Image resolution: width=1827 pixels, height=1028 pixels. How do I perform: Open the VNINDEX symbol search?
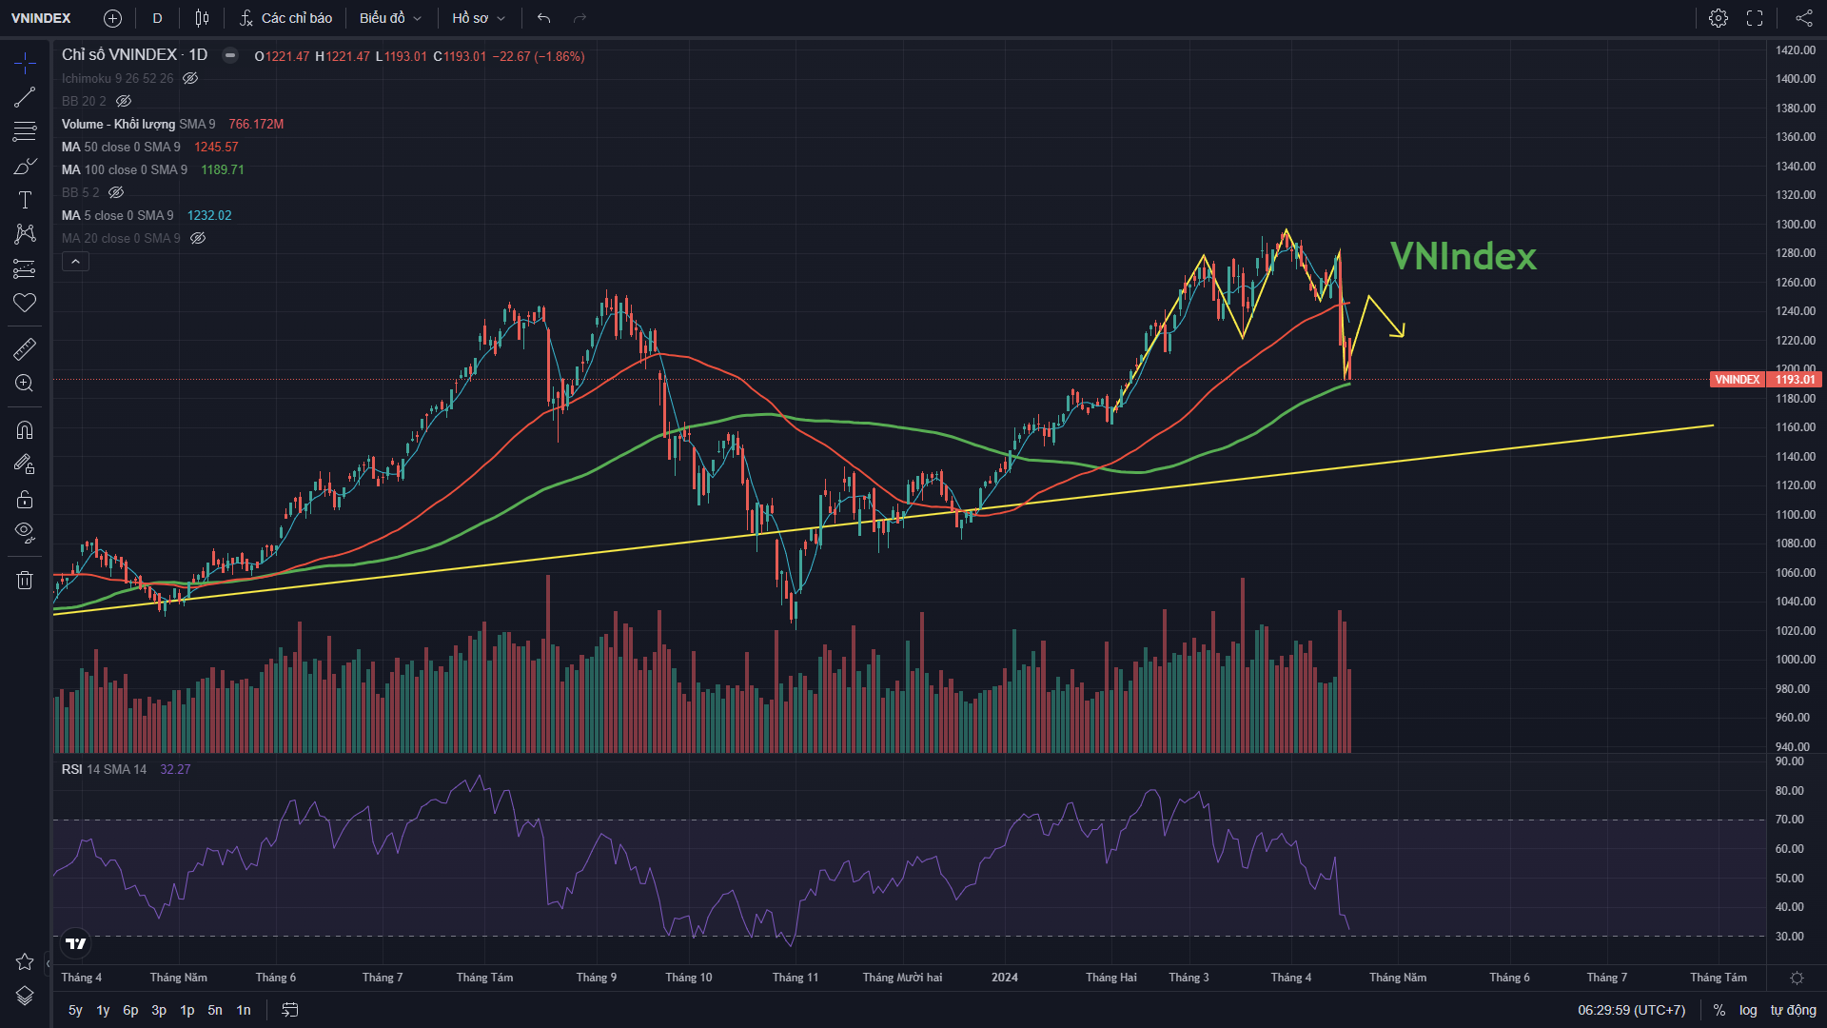41,18
